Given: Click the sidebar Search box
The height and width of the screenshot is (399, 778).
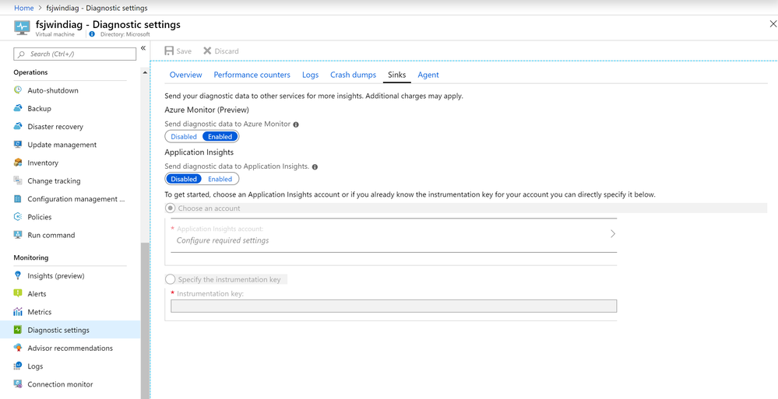Looking at the screenshot, I should pyautogui.click(x=75, y=54).
